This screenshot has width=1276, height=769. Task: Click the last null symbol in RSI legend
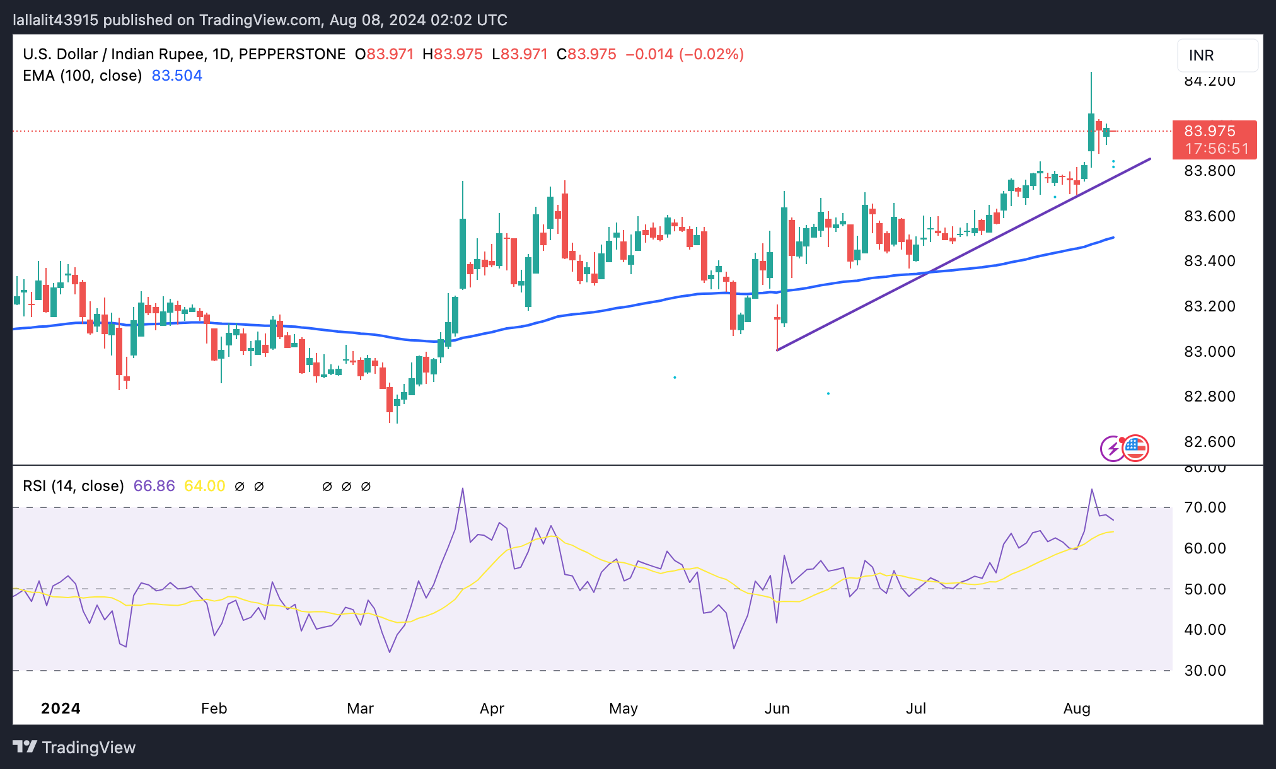[x=366, y=487]
